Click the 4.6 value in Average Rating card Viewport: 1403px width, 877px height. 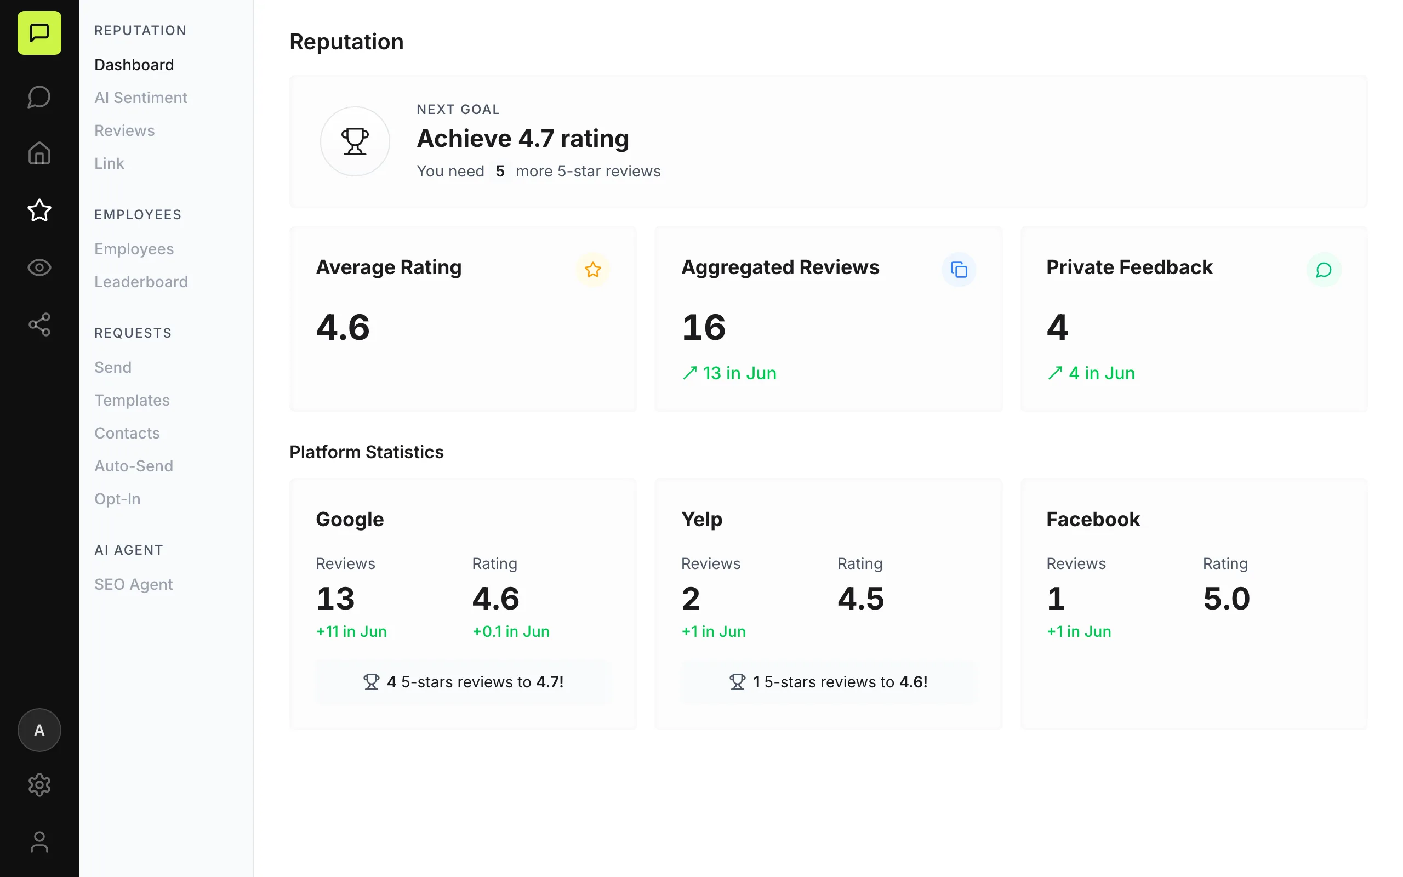pyautogui.click(x=343, y=327)
